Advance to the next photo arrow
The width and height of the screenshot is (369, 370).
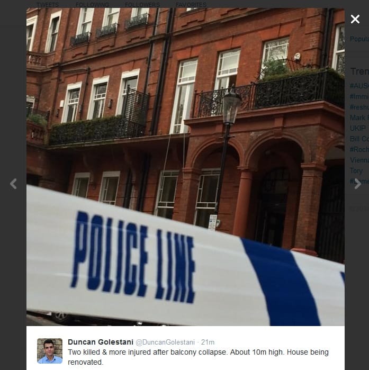[x=358, y=184]
